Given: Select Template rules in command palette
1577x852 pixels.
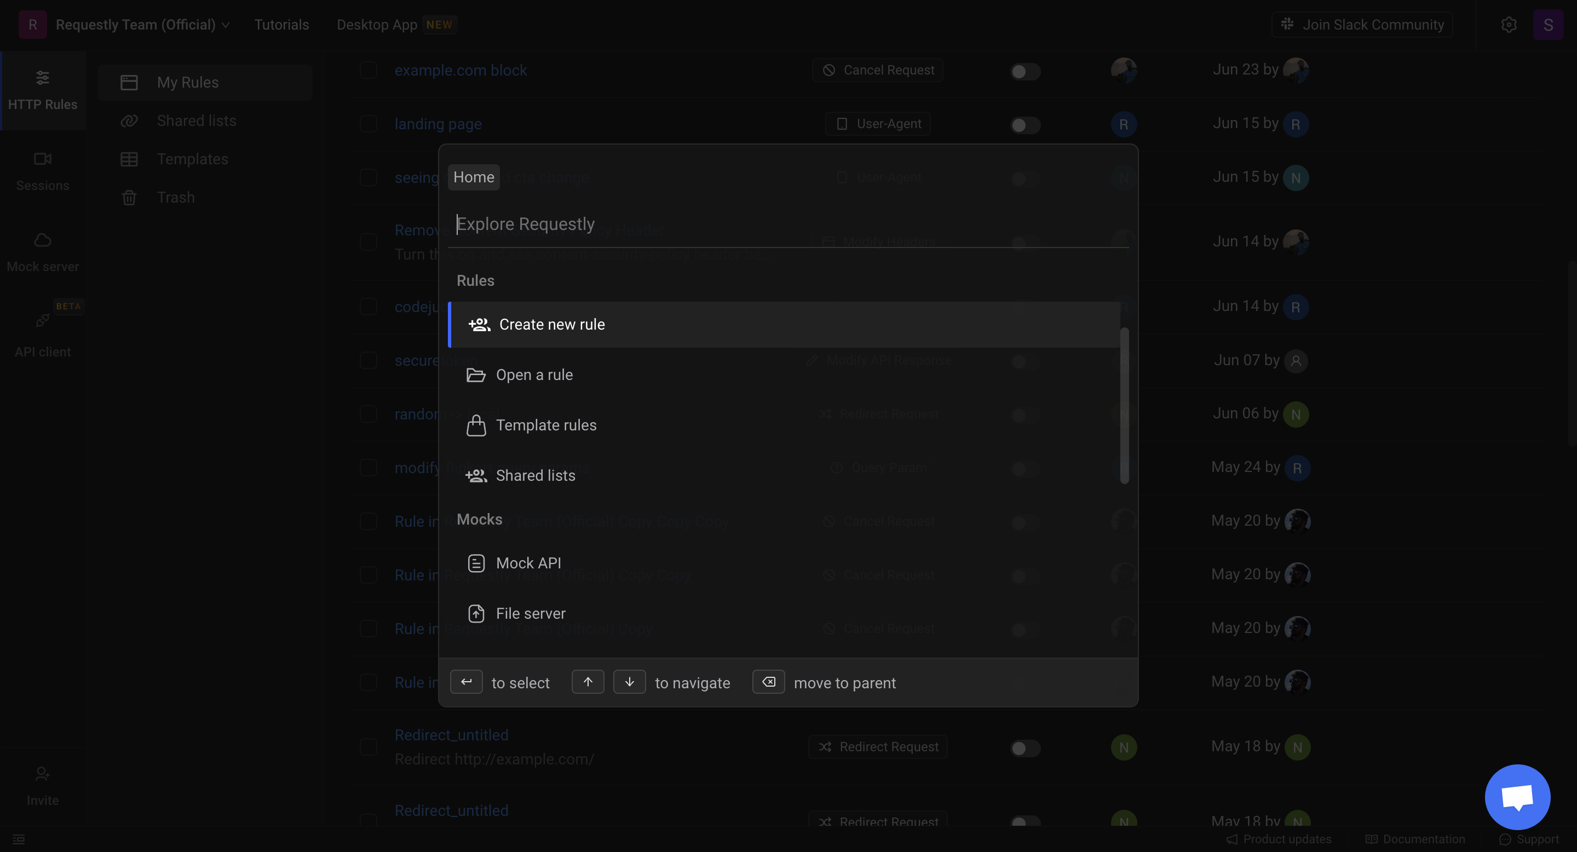Looking at the screenshot, I should click(x=784, y=425).
